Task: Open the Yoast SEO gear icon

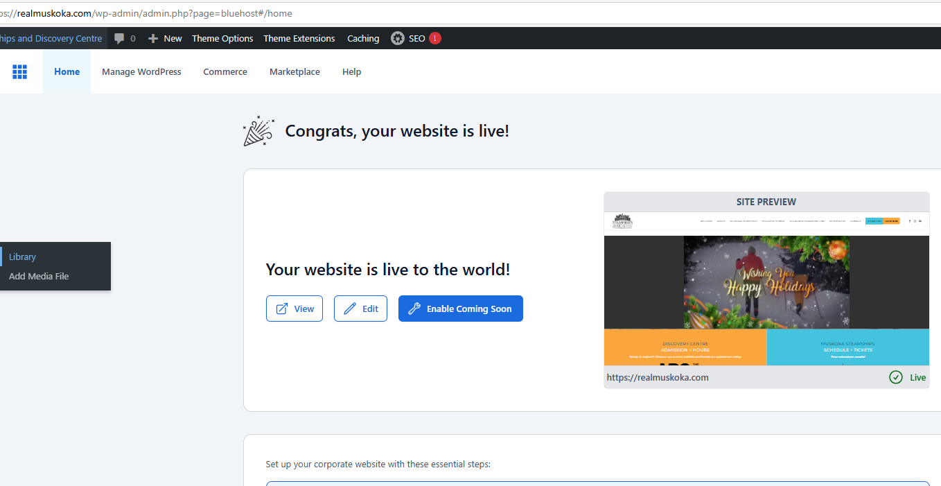Action: point(397,39)
